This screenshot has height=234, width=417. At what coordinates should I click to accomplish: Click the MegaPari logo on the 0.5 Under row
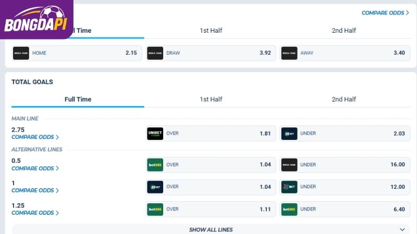[x=289, y=165]
